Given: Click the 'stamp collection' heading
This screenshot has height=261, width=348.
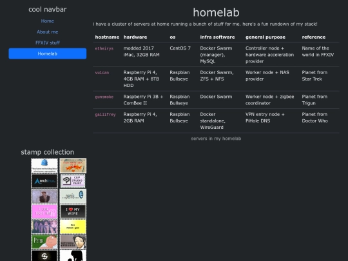Looking at the screenshot, I should pos(48,152).
